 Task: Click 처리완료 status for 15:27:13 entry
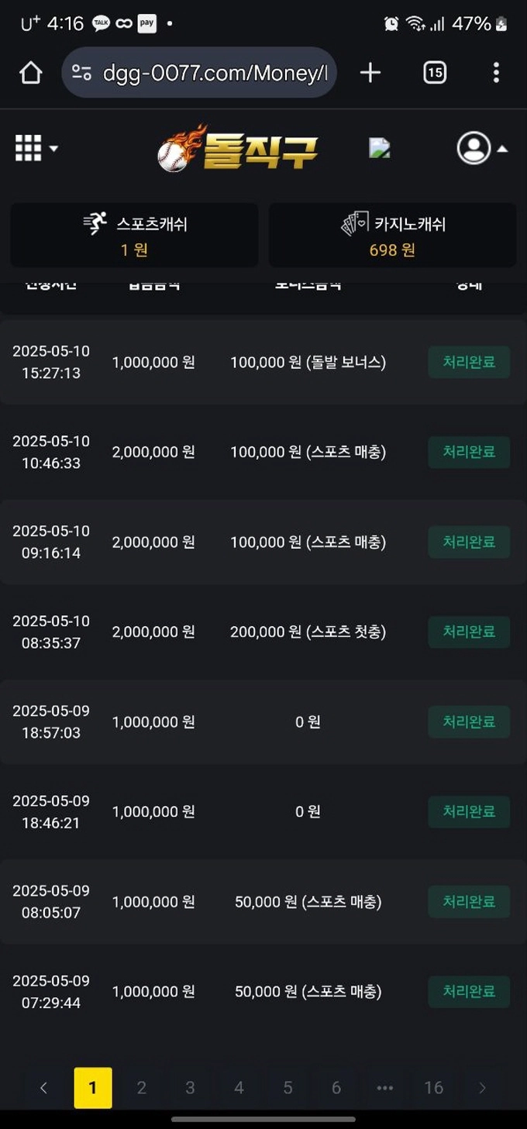point(469,362)
